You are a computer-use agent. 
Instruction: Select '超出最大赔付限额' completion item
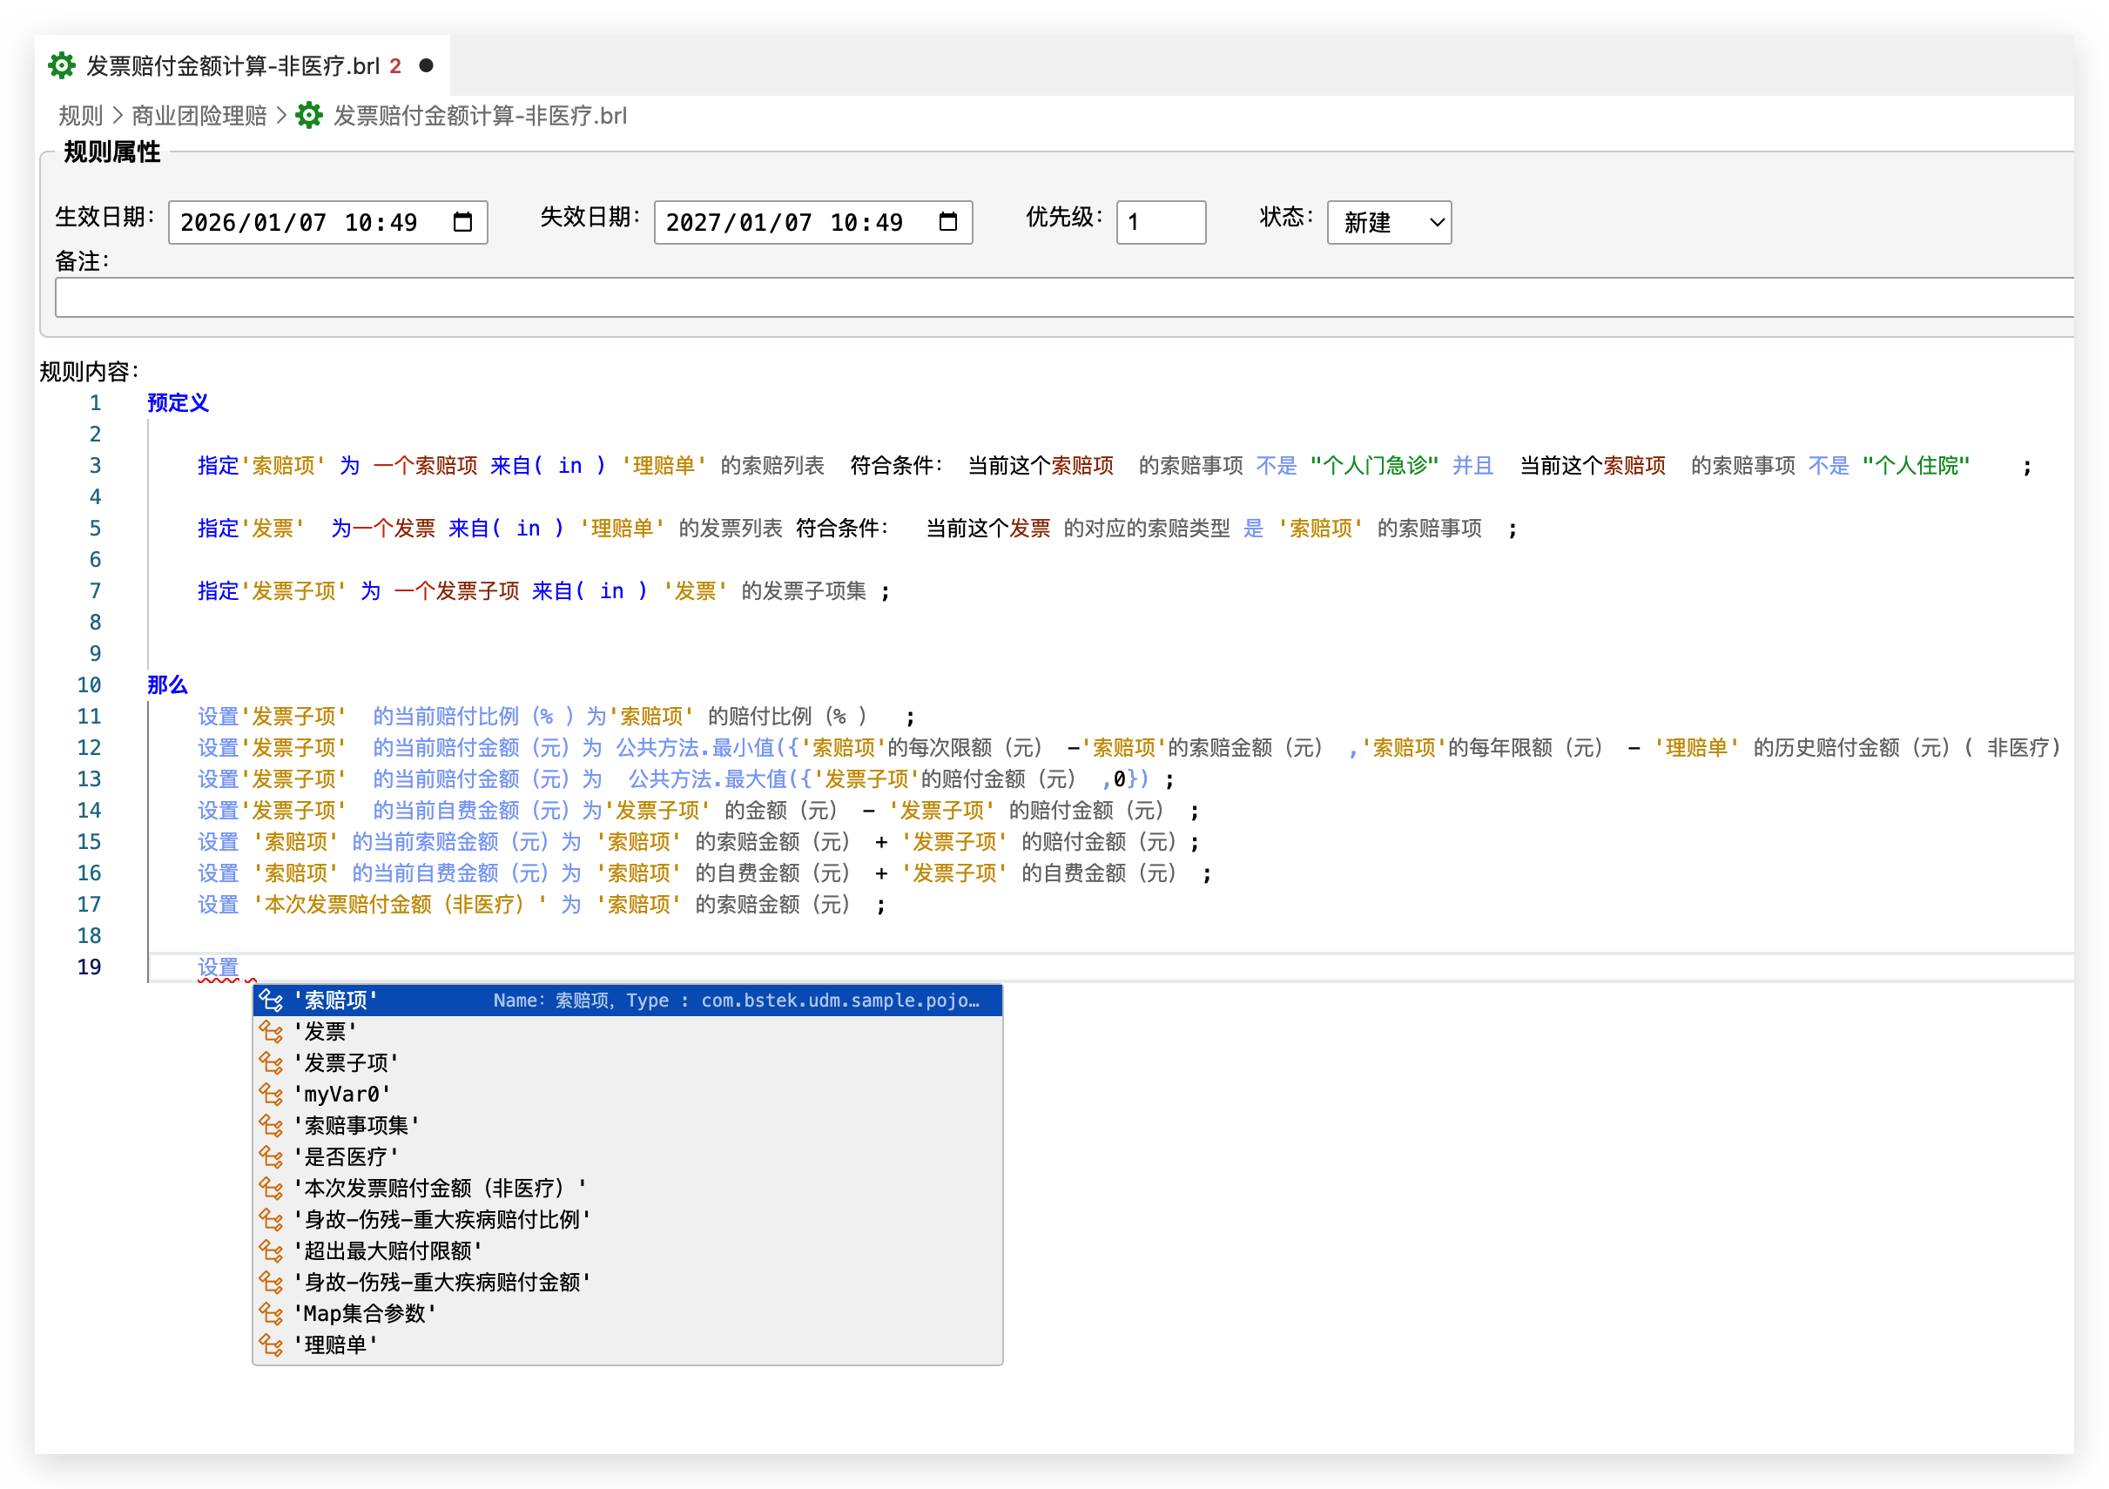pyautogui.click(x=387, y=1251)
